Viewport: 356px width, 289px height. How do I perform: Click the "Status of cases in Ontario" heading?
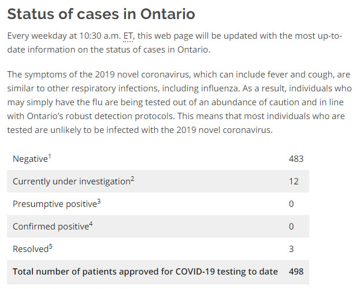pos(101,13)
